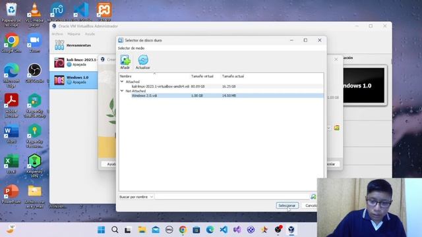Viewport: 422px width, 237px height.
Task: Focus the disk search text field
Action: 232,197
